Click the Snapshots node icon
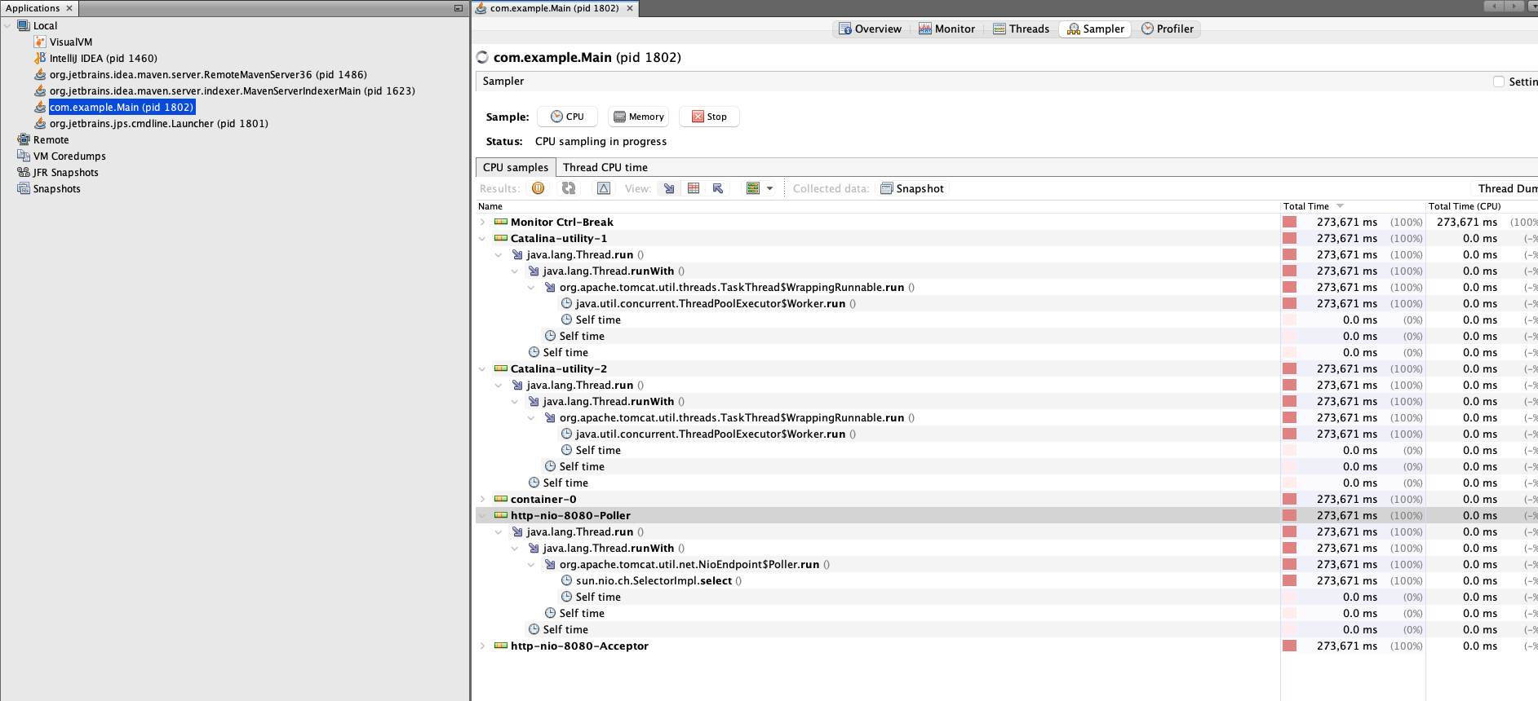This screenshot has width=1538, height=701. click(x=24, y=188)
